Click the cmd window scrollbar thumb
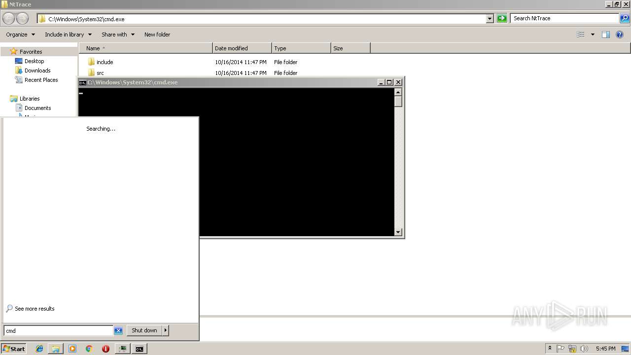The width and height of the screenshot is (631, 355). coord(398,102)
